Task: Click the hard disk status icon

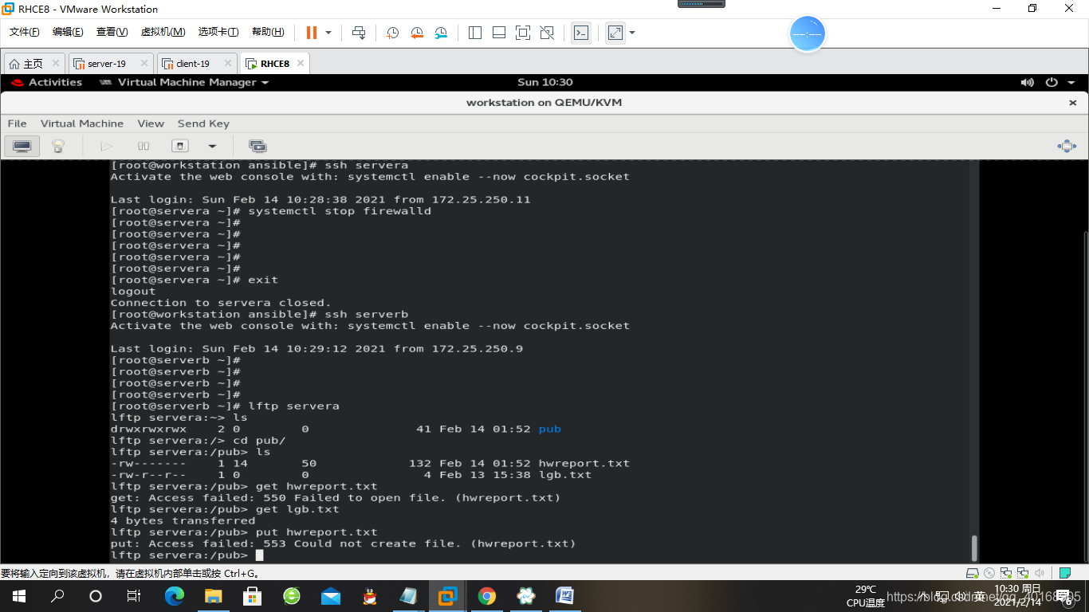Action: click(973, 572)
